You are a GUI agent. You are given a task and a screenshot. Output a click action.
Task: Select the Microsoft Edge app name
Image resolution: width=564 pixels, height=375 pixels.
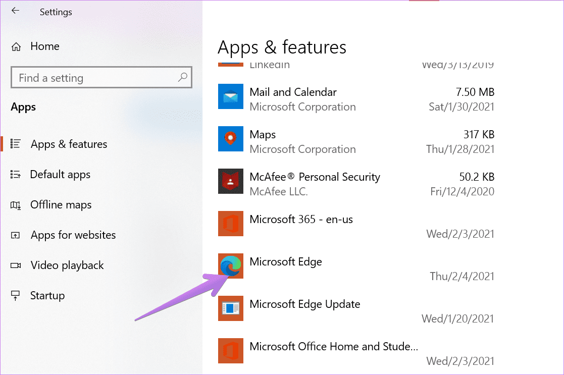pyautogui.click(x=286, y=262)
